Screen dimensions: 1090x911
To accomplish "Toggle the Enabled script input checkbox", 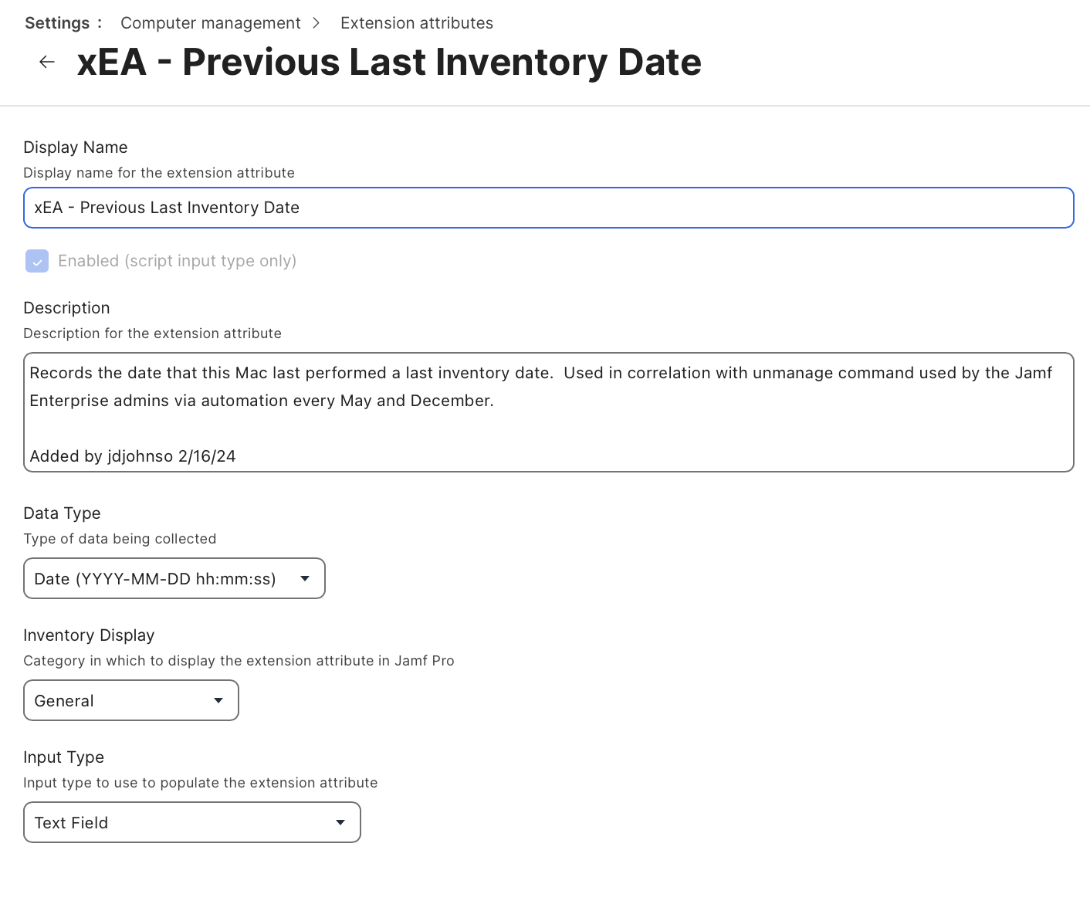I will tap(37, 261).
